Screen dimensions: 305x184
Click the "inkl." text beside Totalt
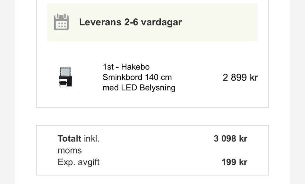[91, 139]
